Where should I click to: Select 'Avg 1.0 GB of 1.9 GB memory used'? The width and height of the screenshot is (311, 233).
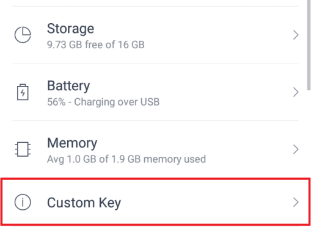coord(126,159)
